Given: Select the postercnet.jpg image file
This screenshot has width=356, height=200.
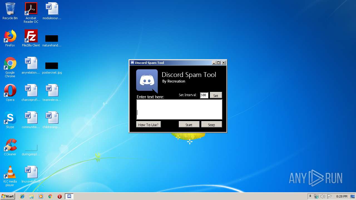Looking at the screenshot, I should pyautogui.click(x=52, y=68).
